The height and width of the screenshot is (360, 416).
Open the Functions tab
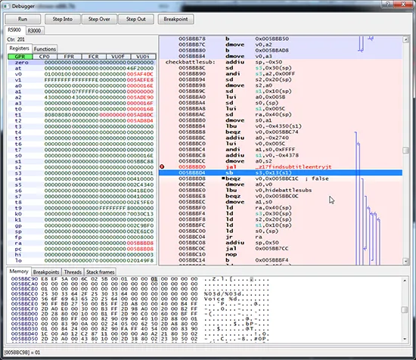click(x=45, y=49)
